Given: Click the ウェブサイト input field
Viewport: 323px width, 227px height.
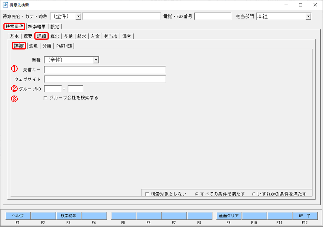Looking at the screenshot, I should (x=105, y=79).
